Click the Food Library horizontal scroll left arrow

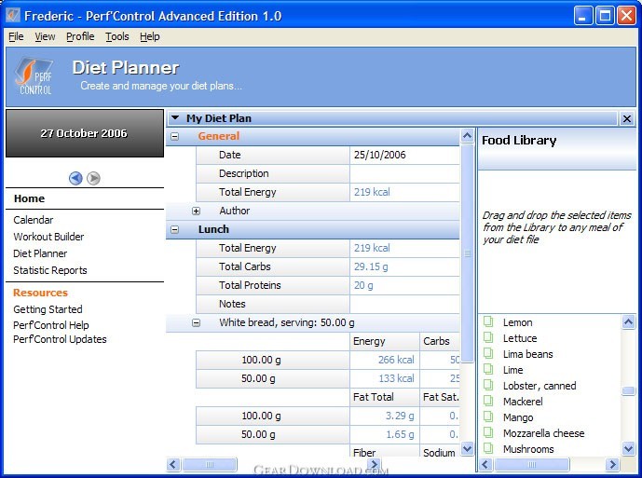tap(486, 464)
